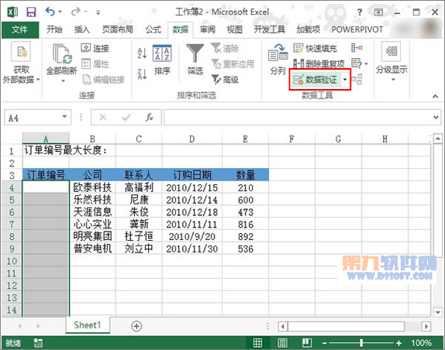Sort descending with the Z-A icon
445x350 pixels.
click(x=142, y=74)
